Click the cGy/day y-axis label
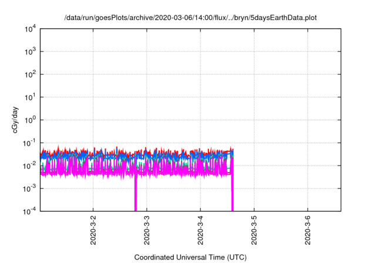 pos(15,120)
